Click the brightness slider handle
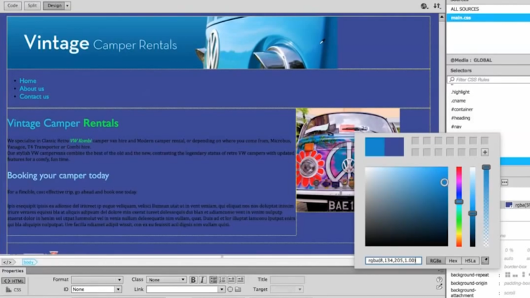530x298 pixels. [x=472, y=213]
